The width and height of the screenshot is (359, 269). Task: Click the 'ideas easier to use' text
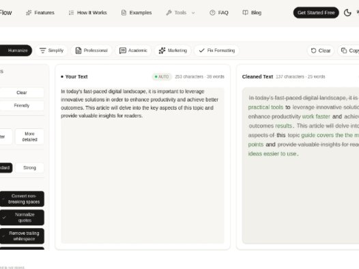pos(272,154)
